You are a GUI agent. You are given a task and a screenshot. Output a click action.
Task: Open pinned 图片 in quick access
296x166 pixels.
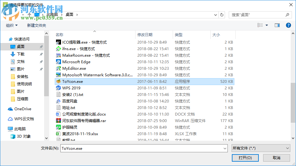(18, 69)
